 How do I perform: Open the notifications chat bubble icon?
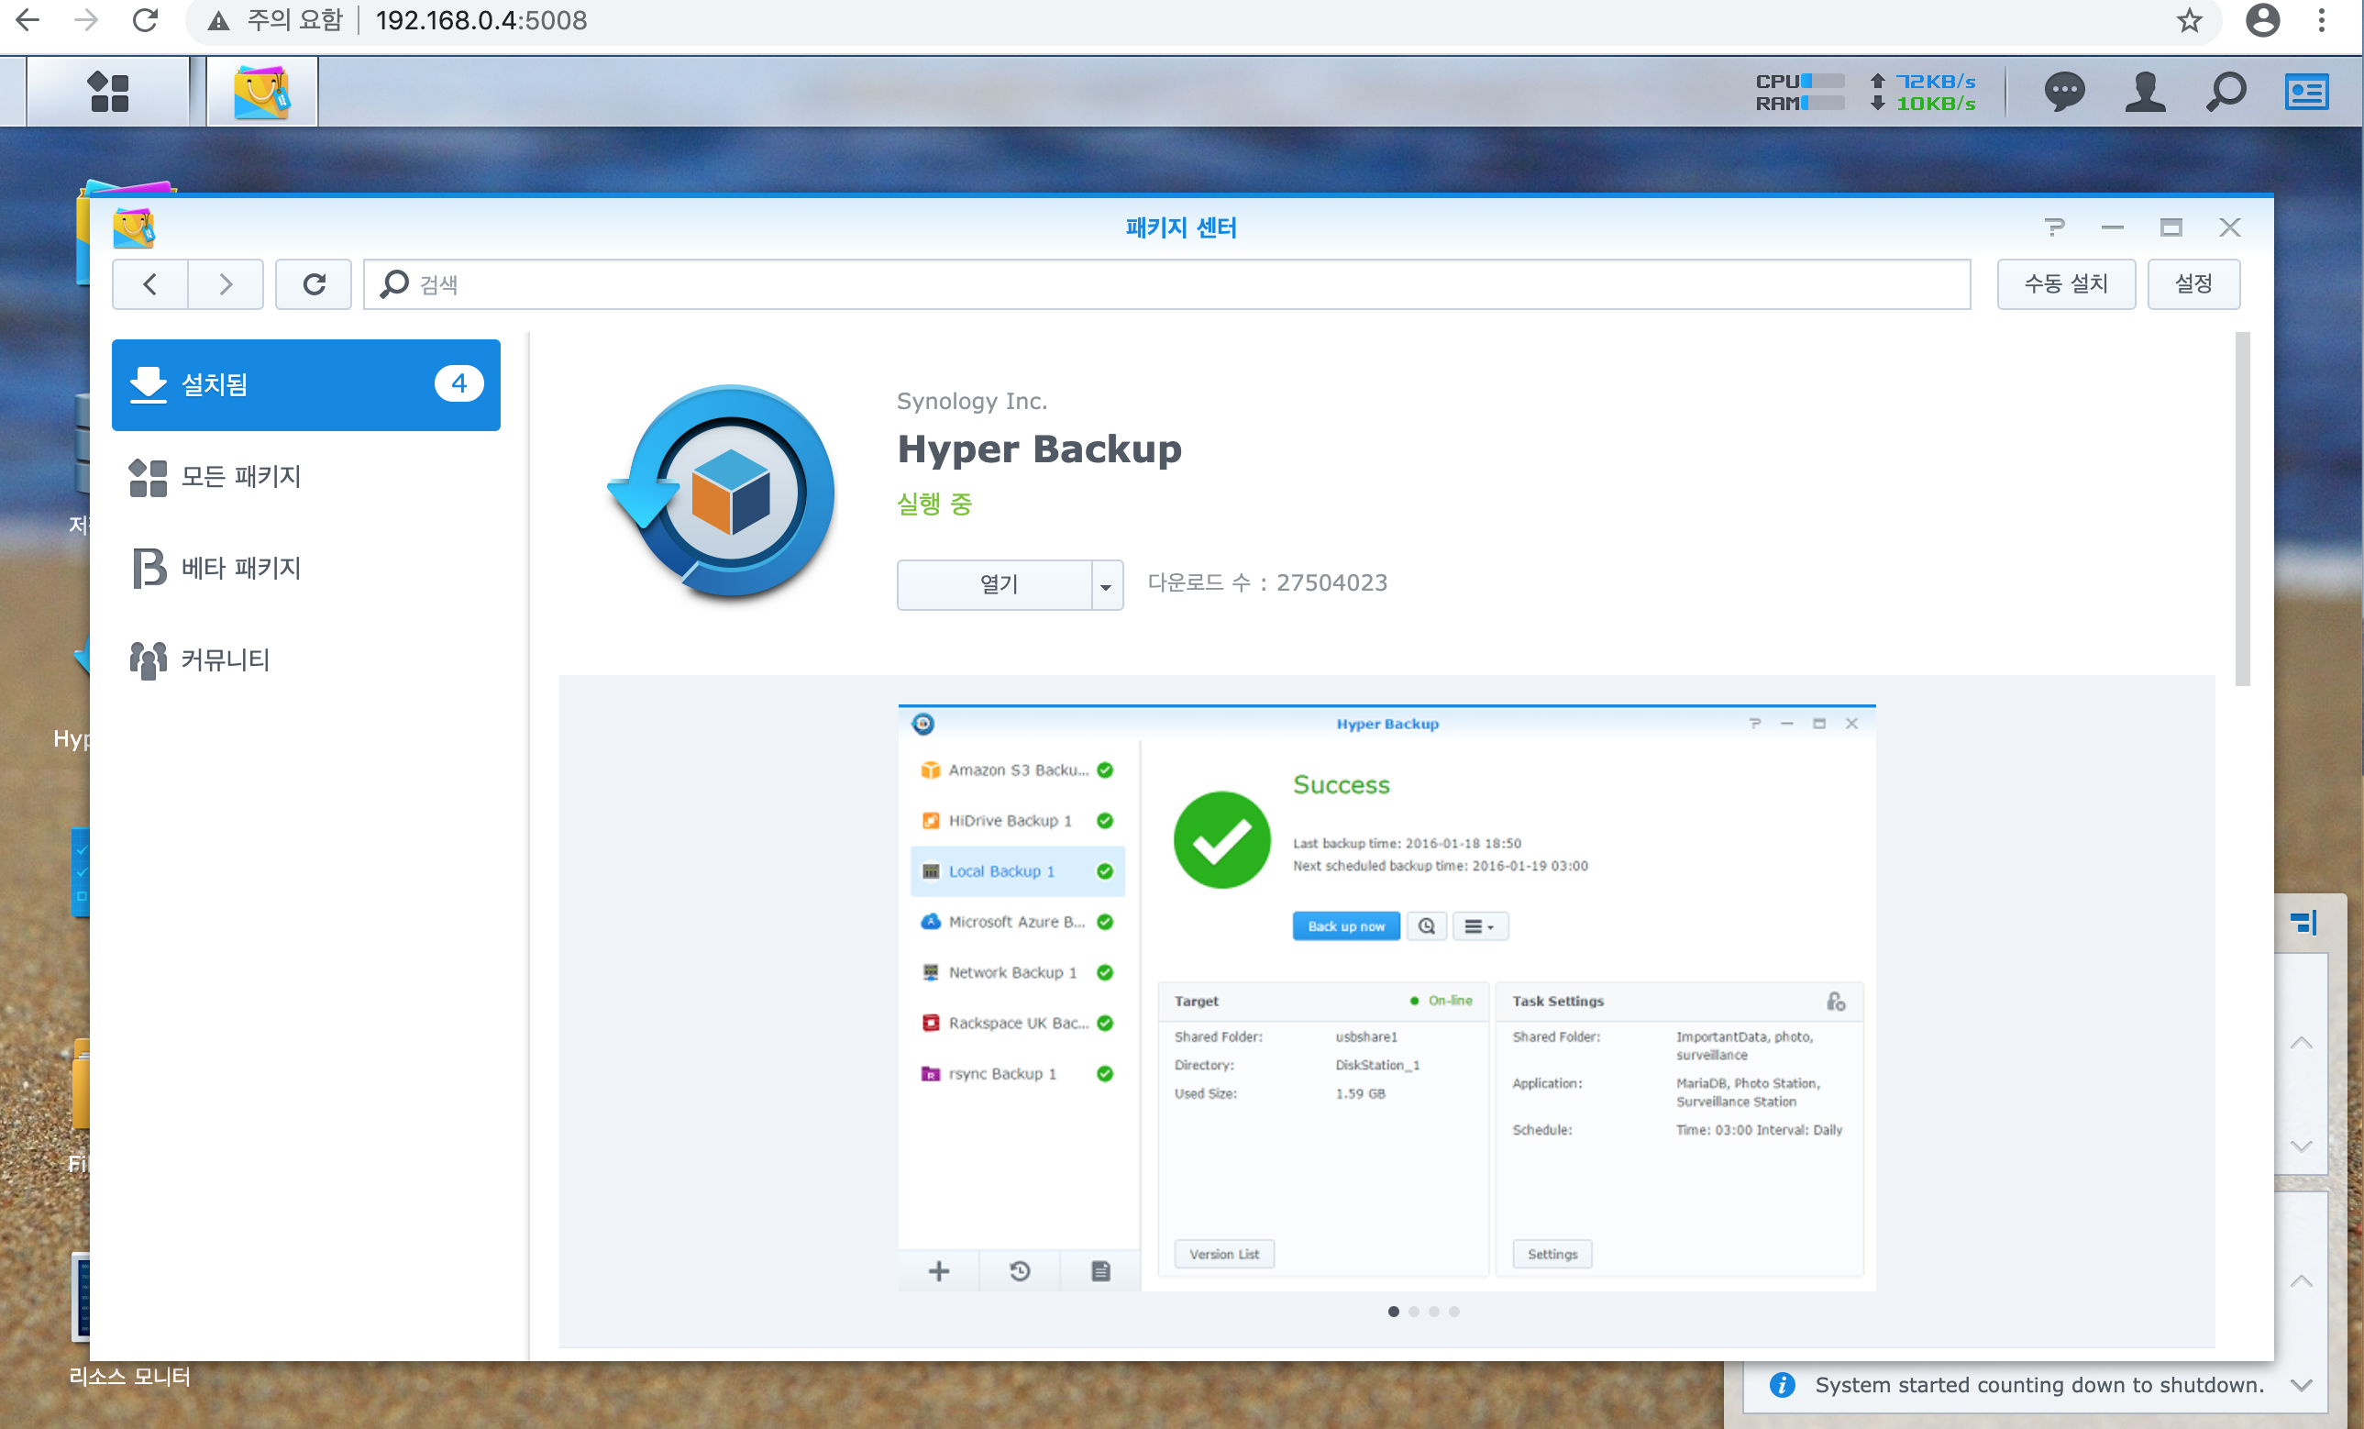click(x=2064, y=92)
